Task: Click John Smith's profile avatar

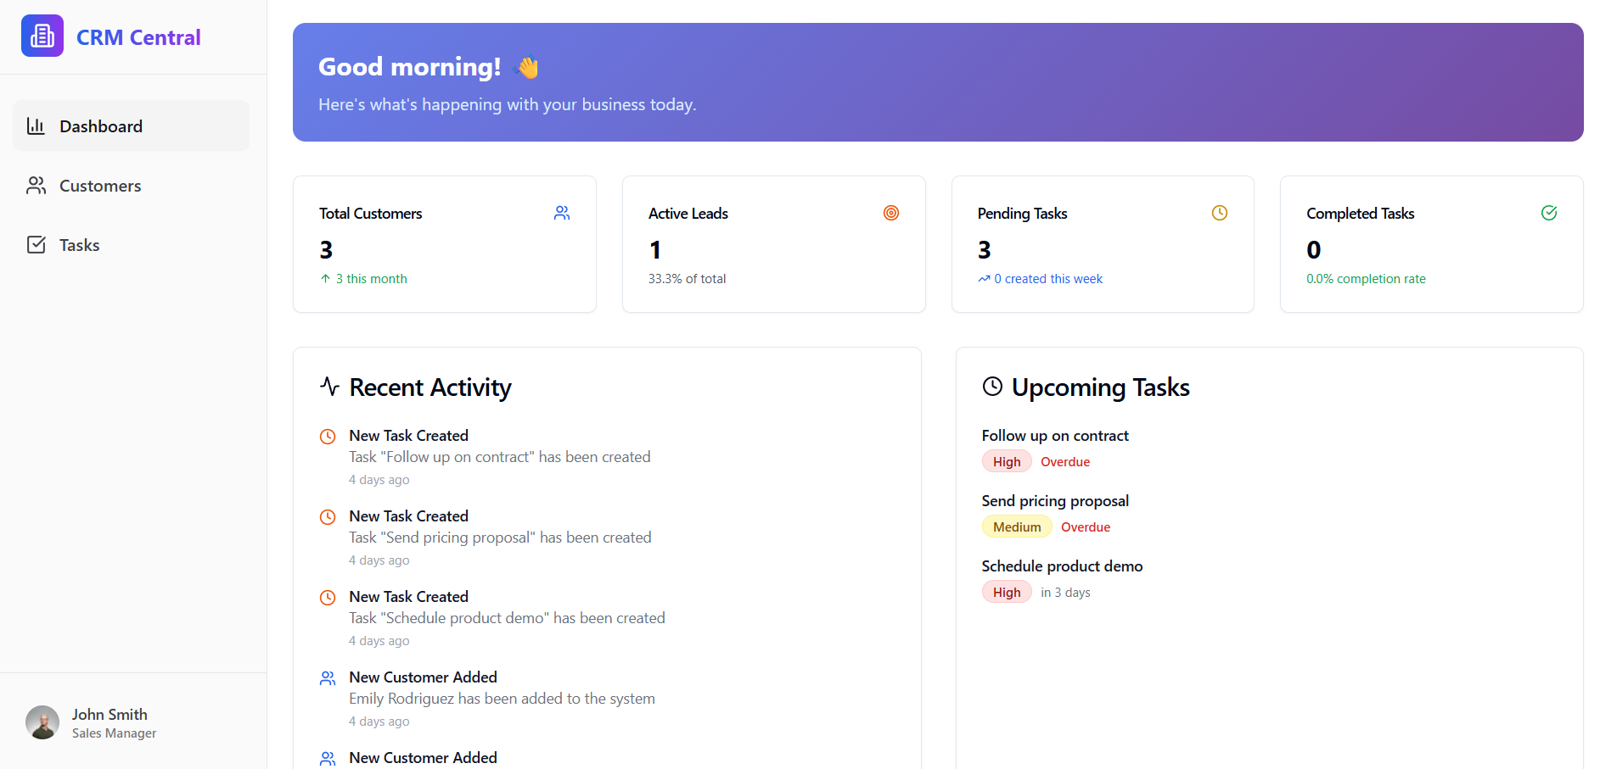Action: [42, 722]
